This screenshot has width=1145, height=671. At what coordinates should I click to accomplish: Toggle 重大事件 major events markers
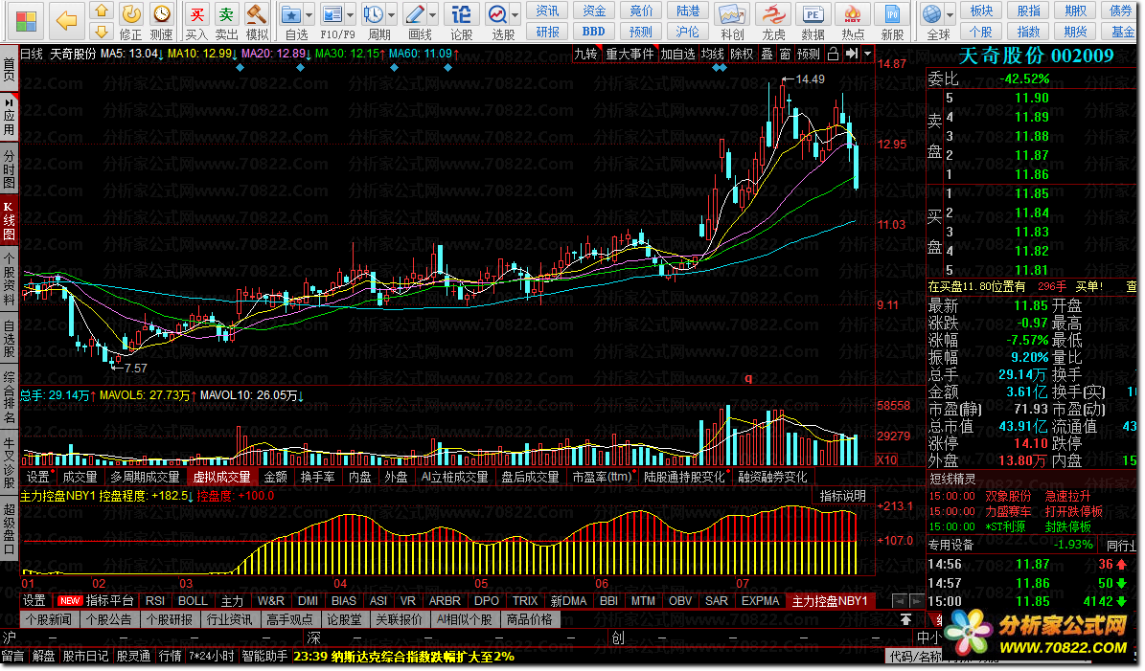click(x=630, y=54)
